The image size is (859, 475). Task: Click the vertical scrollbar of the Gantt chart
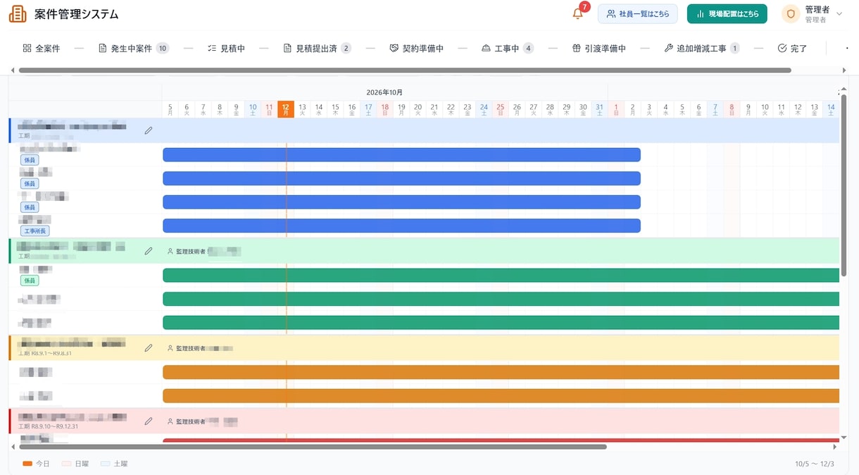point(844,185)
